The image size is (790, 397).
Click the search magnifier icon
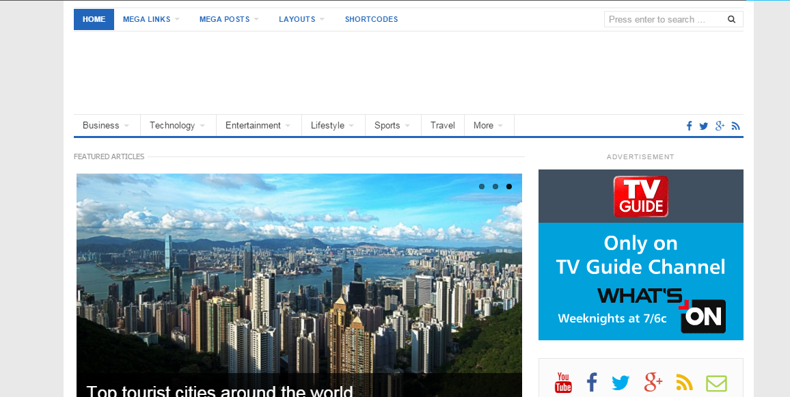pyautogui.click(x=731, y=20)
